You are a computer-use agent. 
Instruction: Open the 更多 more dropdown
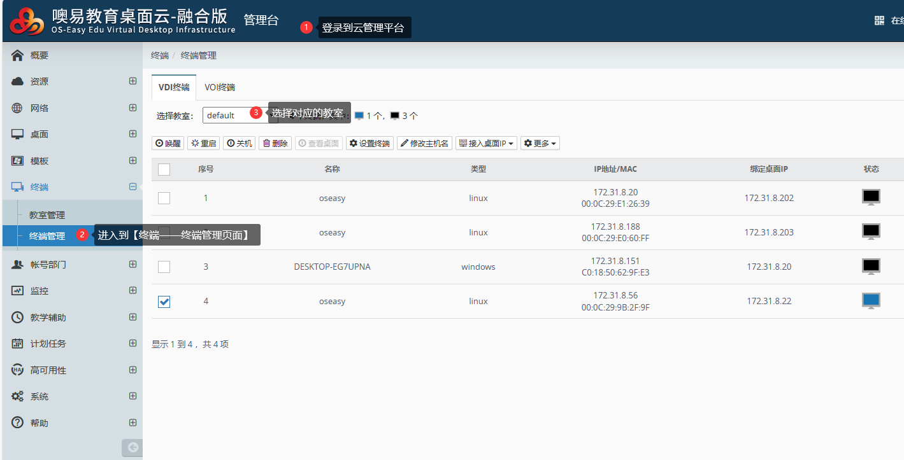coord(540,143)
